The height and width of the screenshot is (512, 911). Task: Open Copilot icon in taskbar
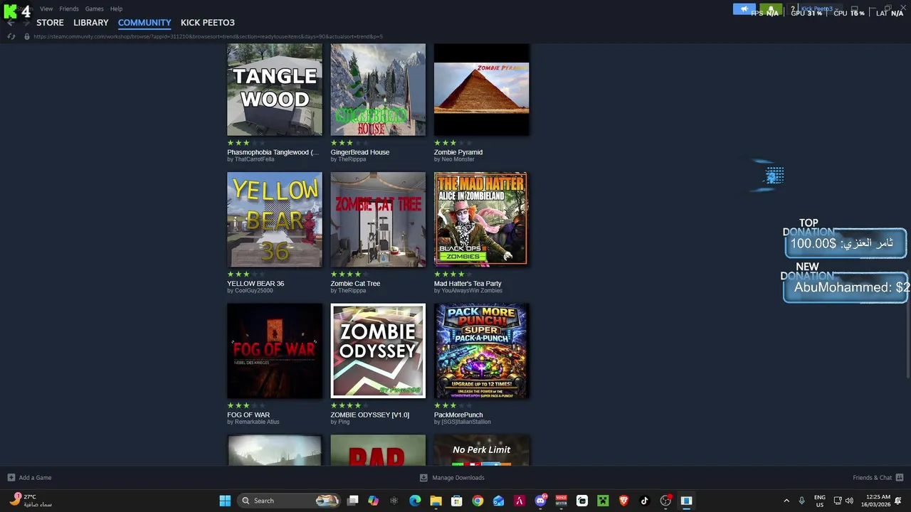tap(373, 501)
